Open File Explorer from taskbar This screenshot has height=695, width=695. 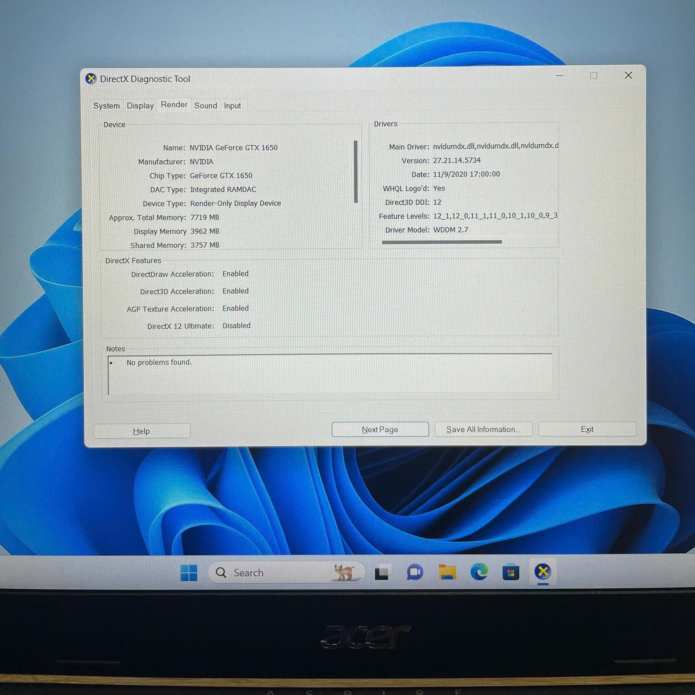447,572
